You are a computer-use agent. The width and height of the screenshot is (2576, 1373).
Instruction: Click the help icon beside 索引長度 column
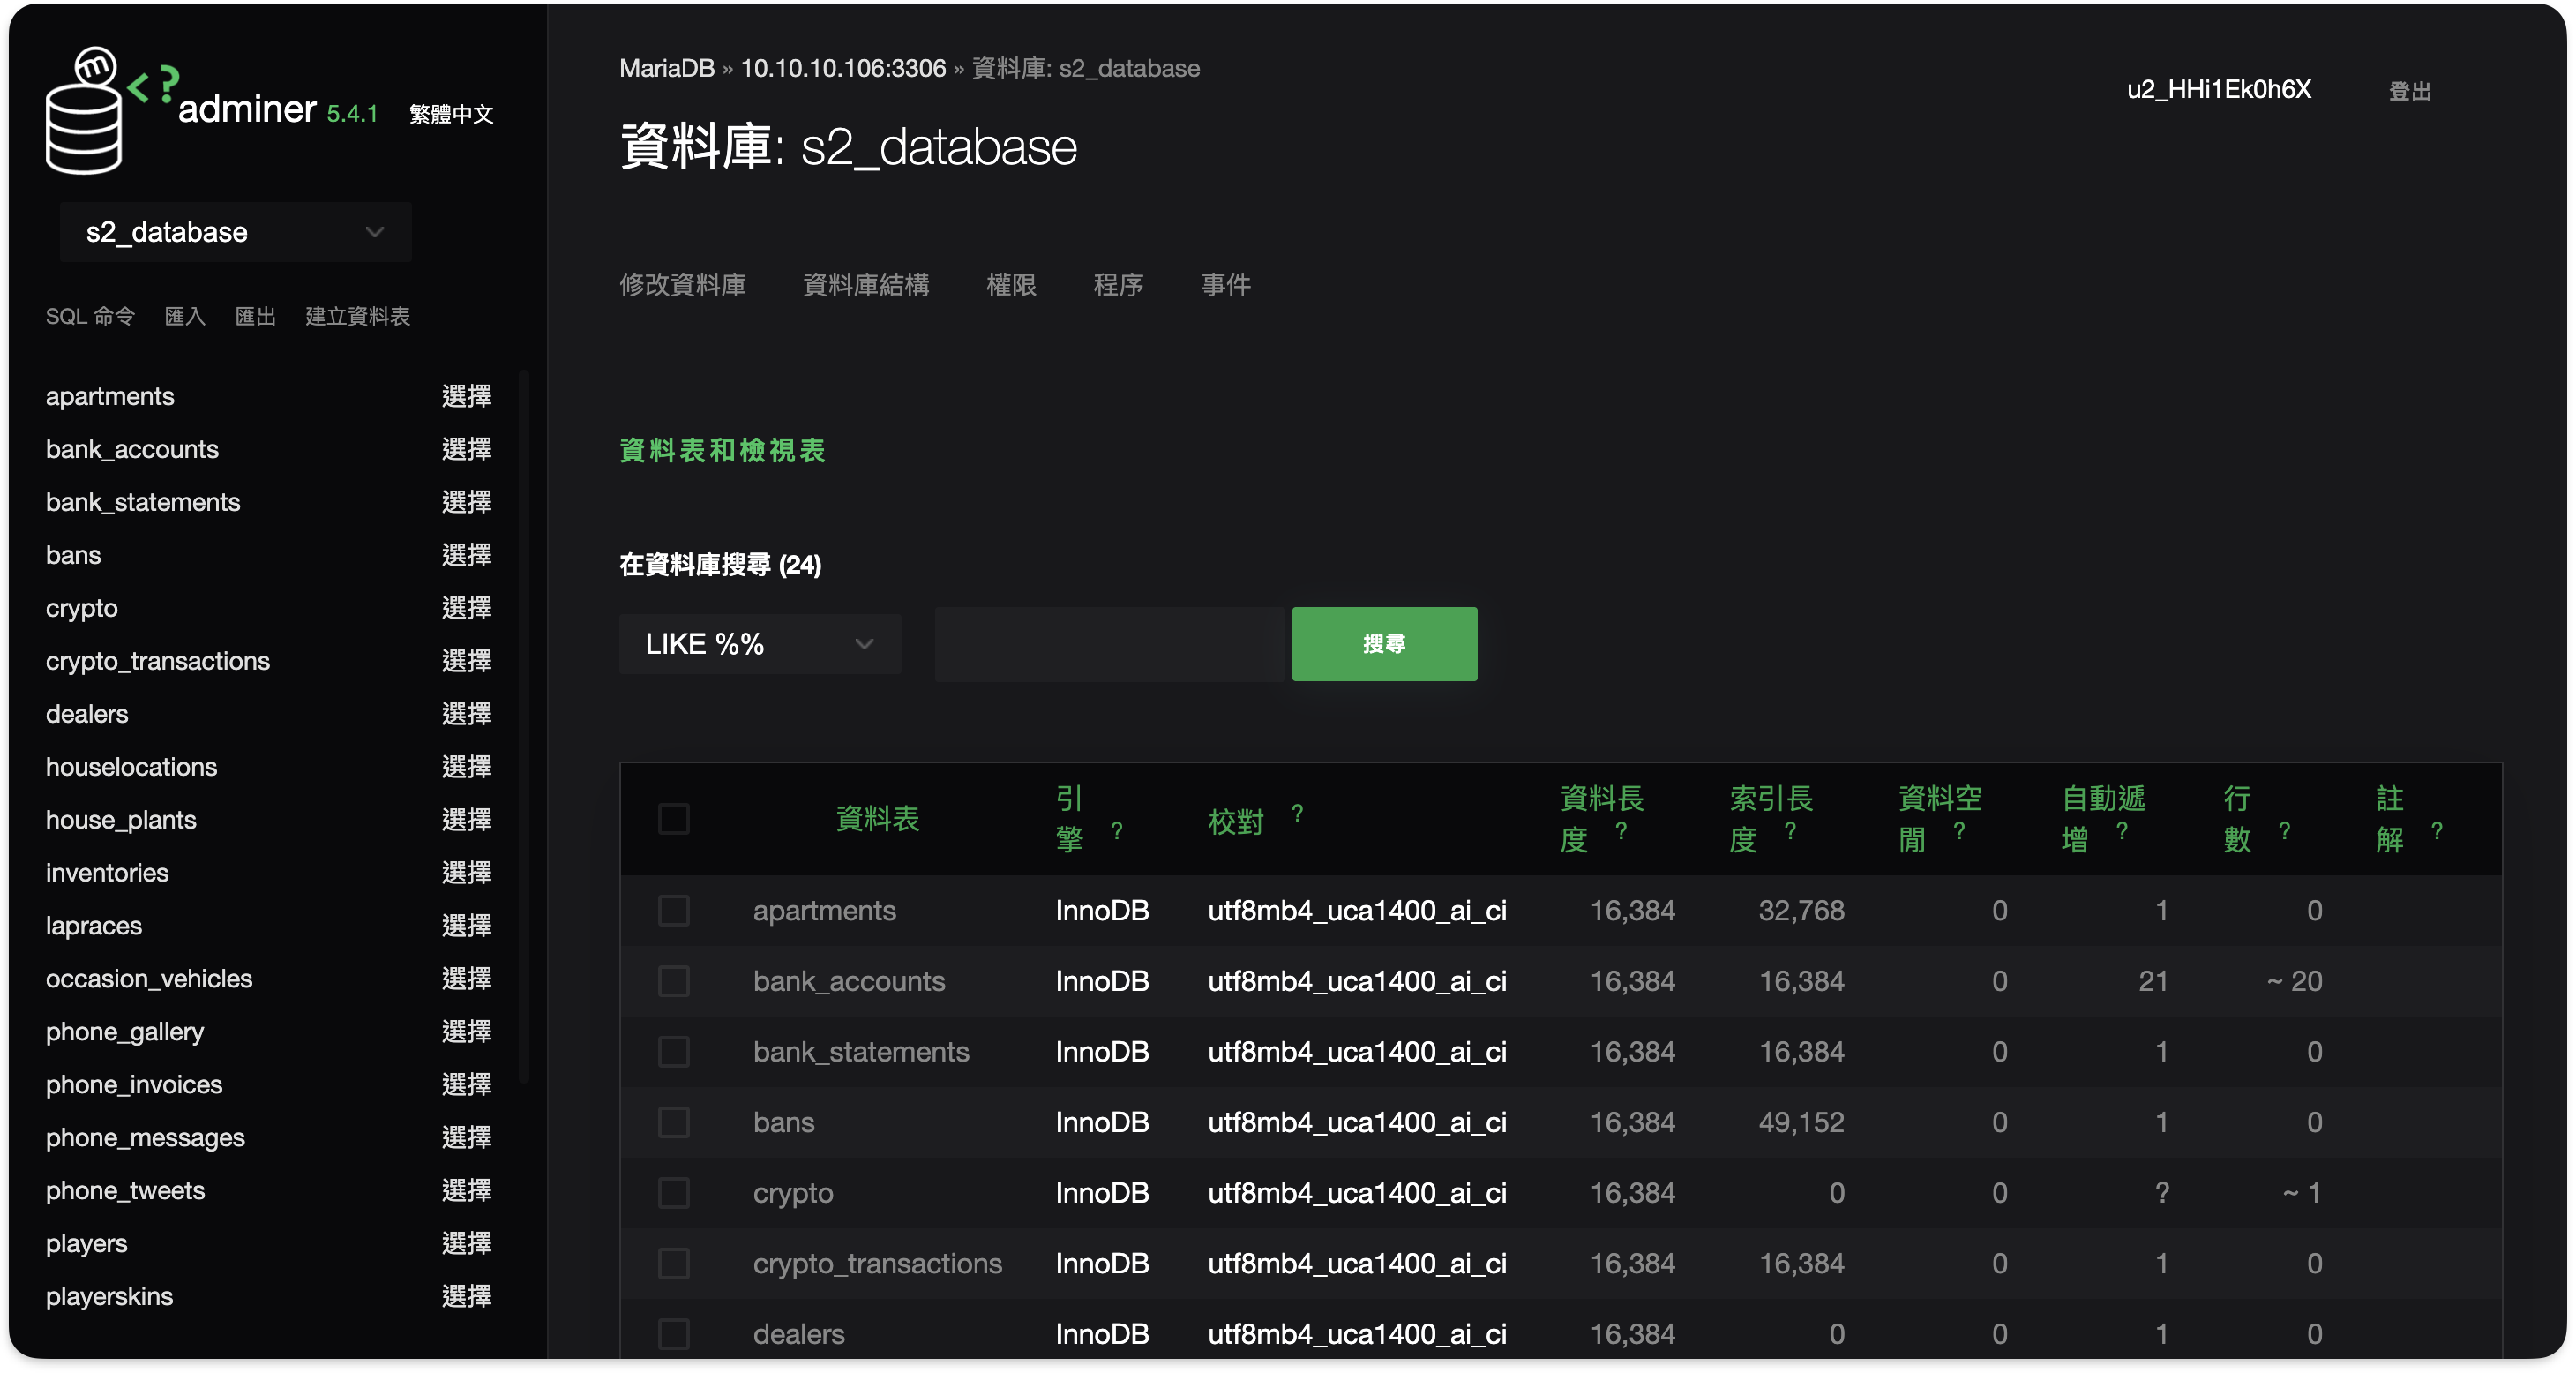tap(1790, 831)
